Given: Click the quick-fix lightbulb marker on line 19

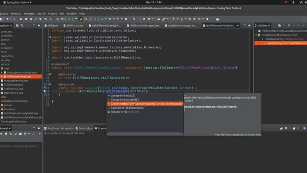Looking at the screenshot, I should coord(45,91).
